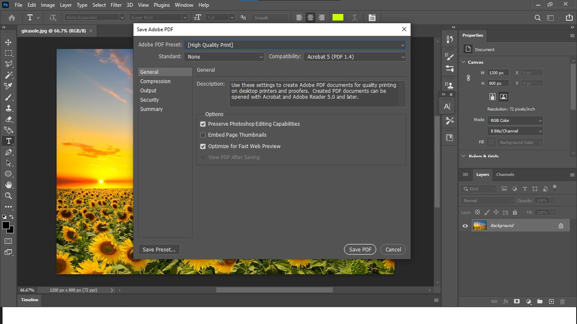Open the Libraries panel

[x=449, y=137]
